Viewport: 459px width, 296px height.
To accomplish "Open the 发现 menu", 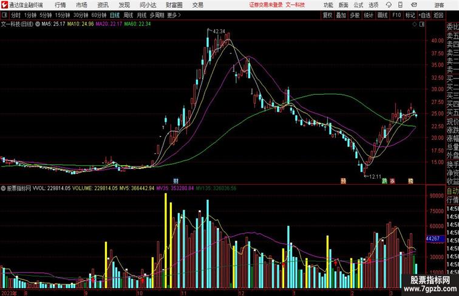I will pyautogui.click(x=124, y=5).
